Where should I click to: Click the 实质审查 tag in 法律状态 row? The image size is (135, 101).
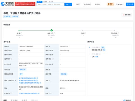tap(64, 74)
